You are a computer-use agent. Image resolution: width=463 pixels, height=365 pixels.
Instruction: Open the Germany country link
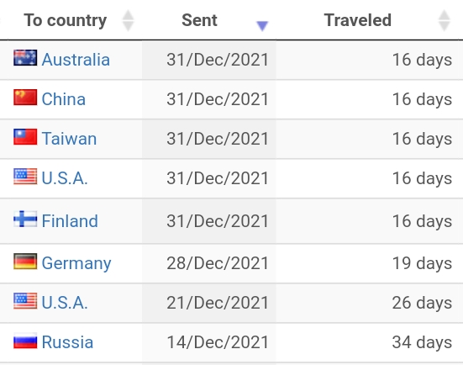coord(76,263)
